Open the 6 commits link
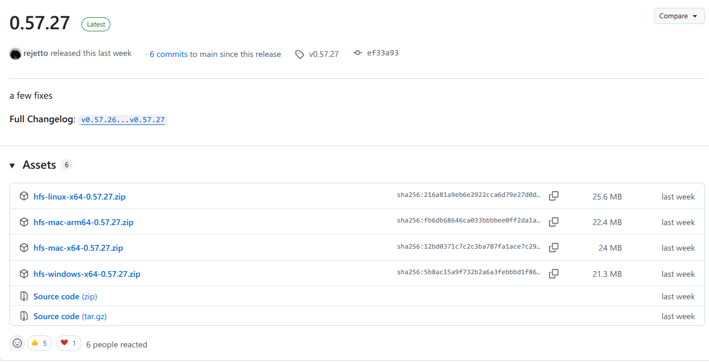The image size is (709, 363). [x=168, y=54]
